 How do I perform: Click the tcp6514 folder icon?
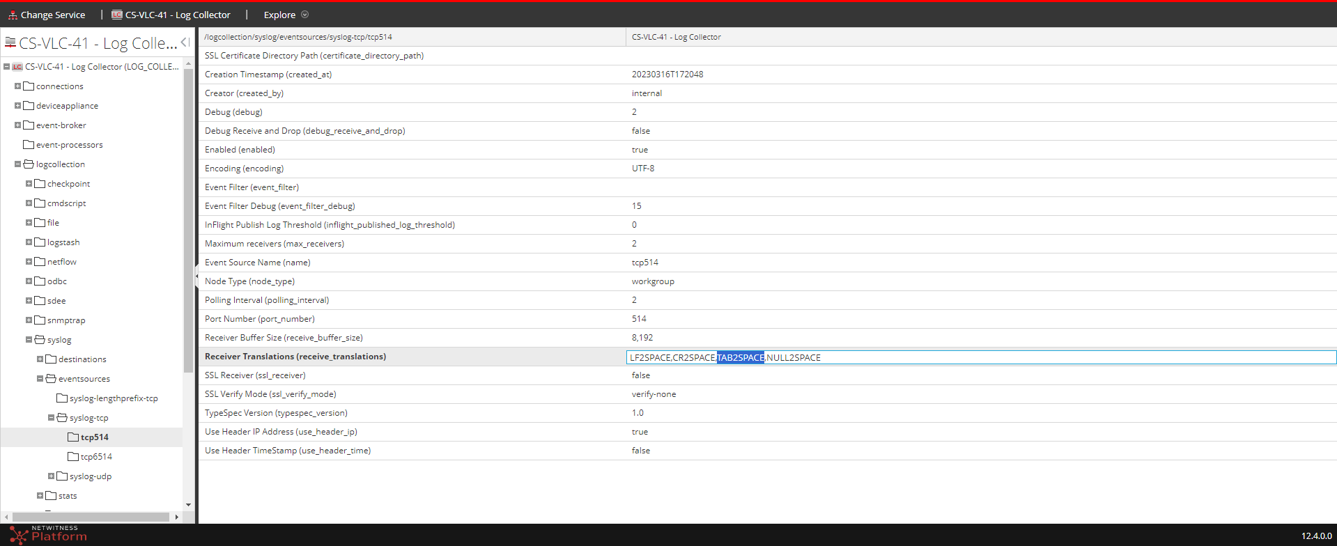click(73, 457)
